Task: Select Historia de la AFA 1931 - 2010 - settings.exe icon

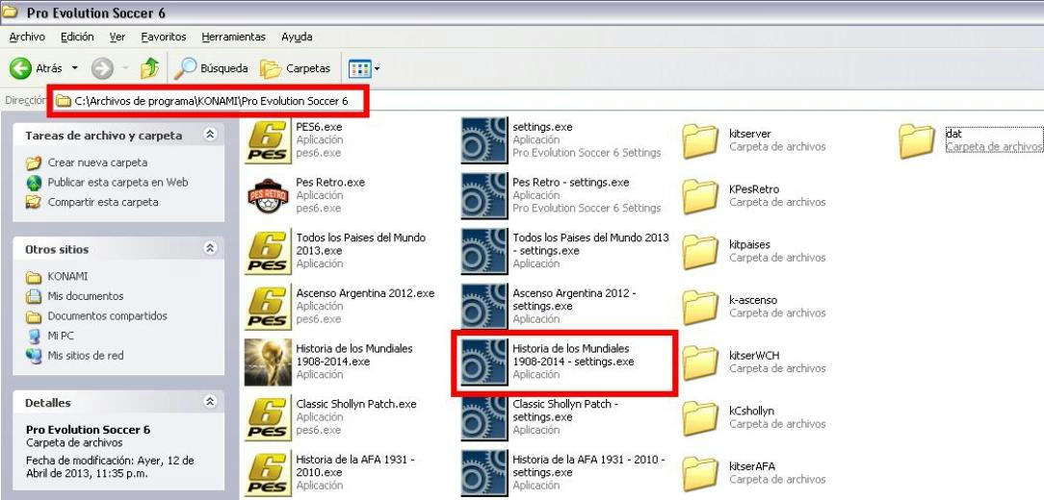Action: pos(484,472)
